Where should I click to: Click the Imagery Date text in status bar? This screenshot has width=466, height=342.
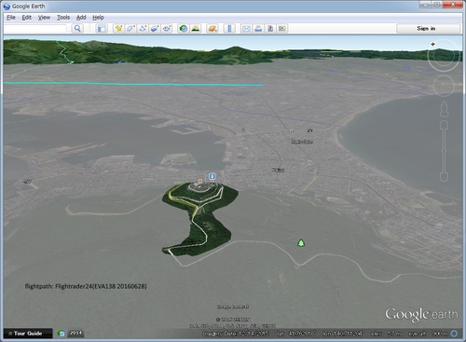pyautogui.click(x=236, y=334)
